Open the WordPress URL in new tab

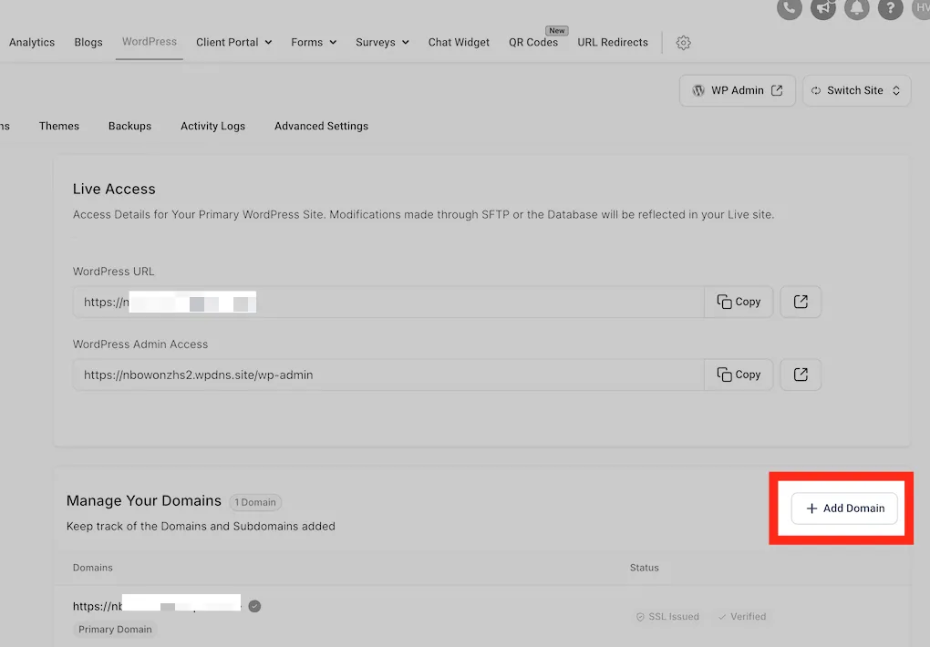click(801, 302)
